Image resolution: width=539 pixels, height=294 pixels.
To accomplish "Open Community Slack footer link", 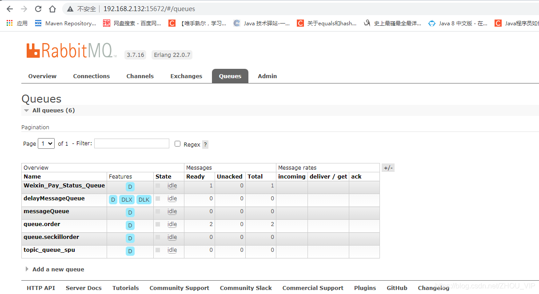I will 246,288.
